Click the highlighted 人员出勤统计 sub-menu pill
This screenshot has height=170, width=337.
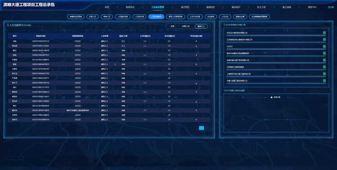coord(156,17)
